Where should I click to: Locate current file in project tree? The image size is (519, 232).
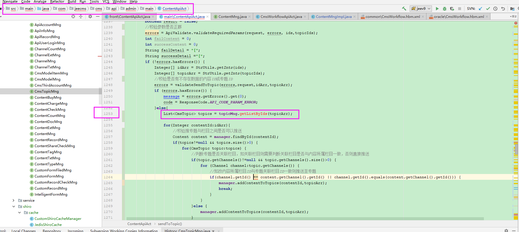click(73, 17)
